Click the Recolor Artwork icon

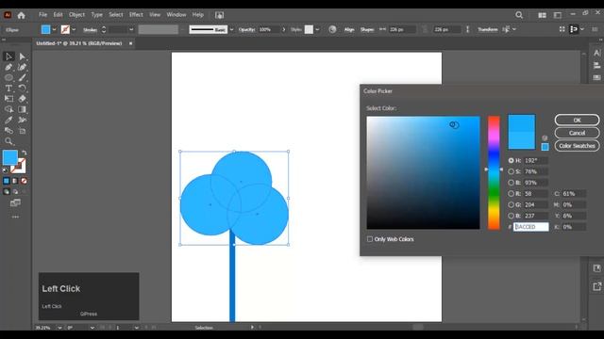point(332,29)
